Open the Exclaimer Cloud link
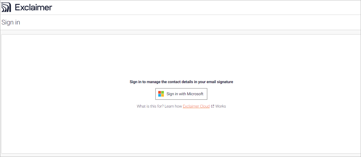361x157 pixels. tap(196, 106)
